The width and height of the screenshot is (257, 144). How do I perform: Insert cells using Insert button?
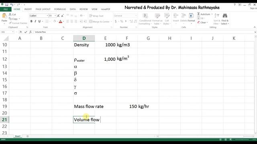176,19
